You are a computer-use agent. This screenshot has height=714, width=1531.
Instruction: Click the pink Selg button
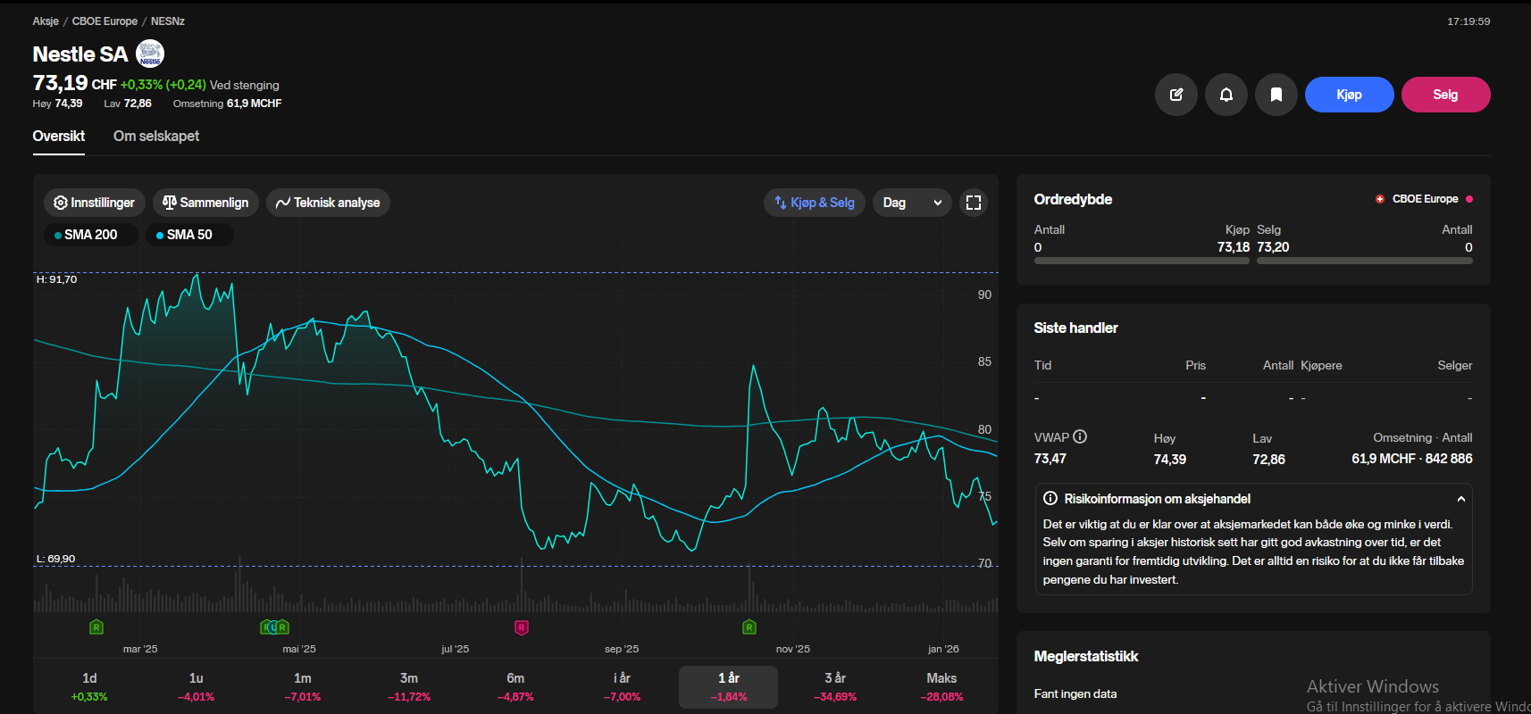tap(1446, 95)
